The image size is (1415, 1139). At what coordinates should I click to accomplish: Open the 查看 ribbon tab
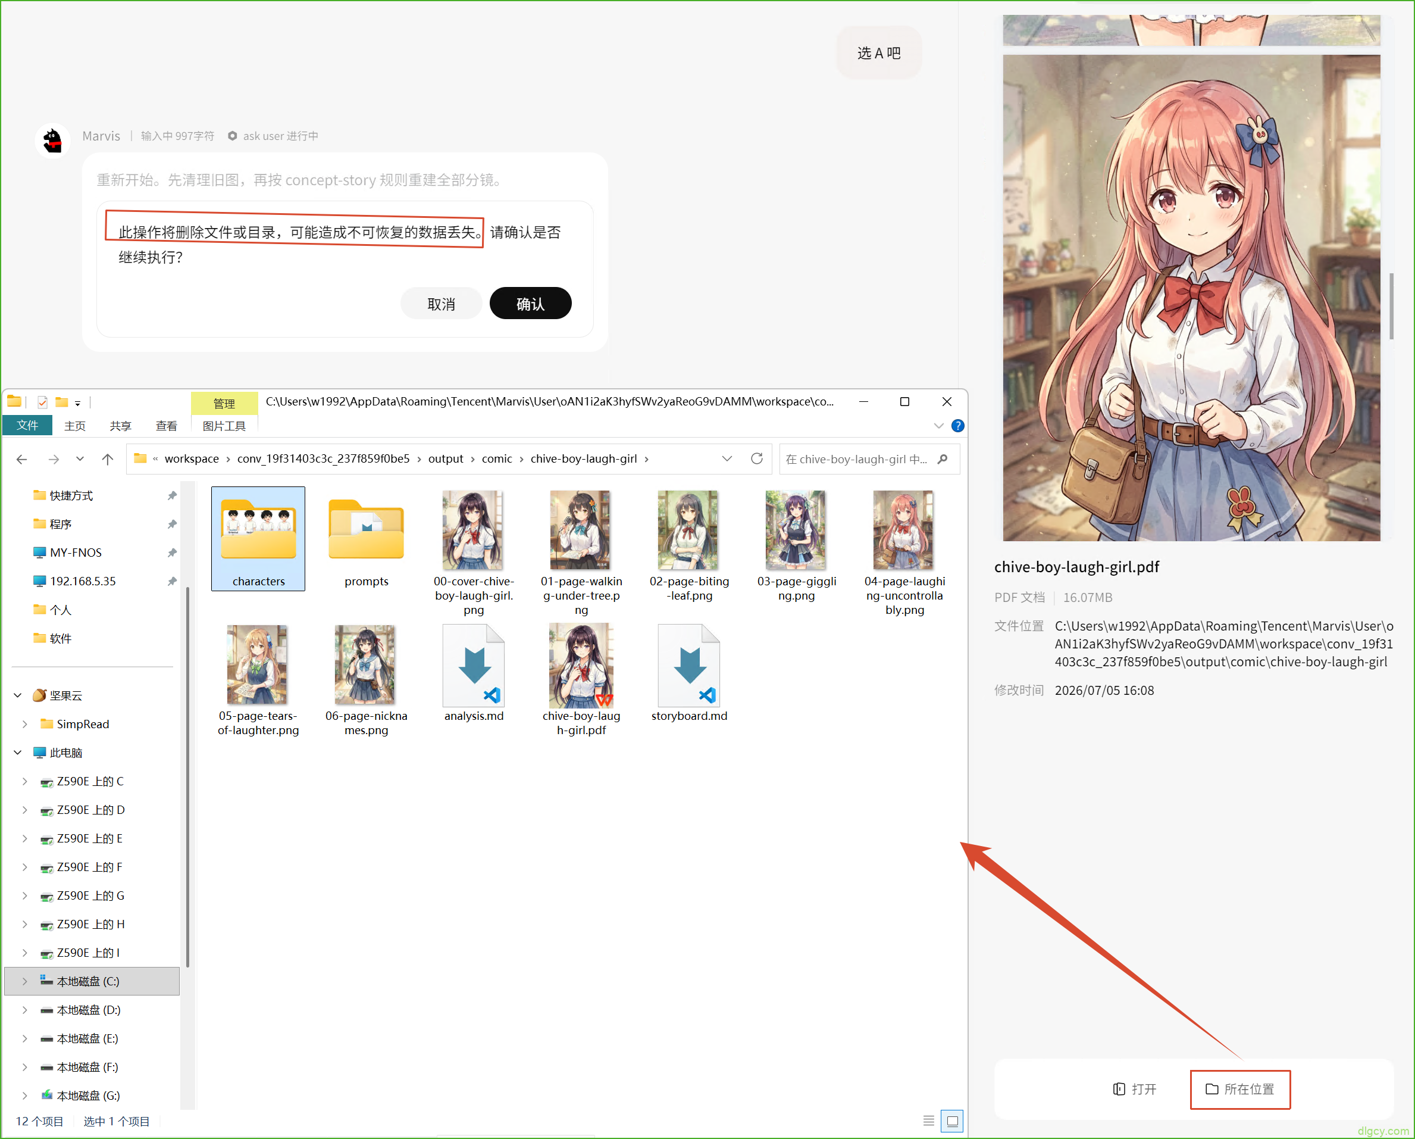(166, 426)
